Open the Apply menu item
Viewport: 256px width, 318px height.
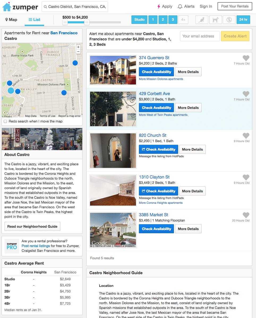click(165, 6)
